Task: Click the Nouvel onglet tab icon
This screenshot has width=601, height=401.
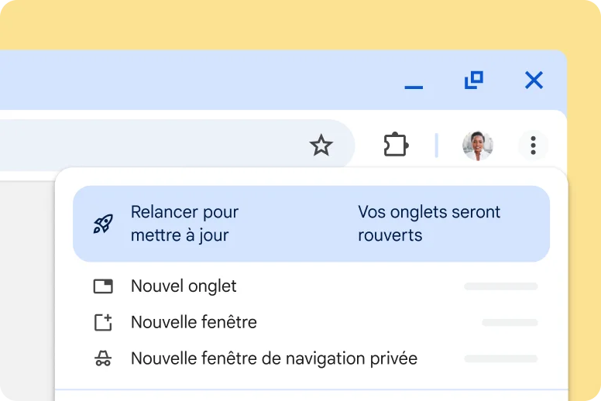Action: (x=103, y=286)
